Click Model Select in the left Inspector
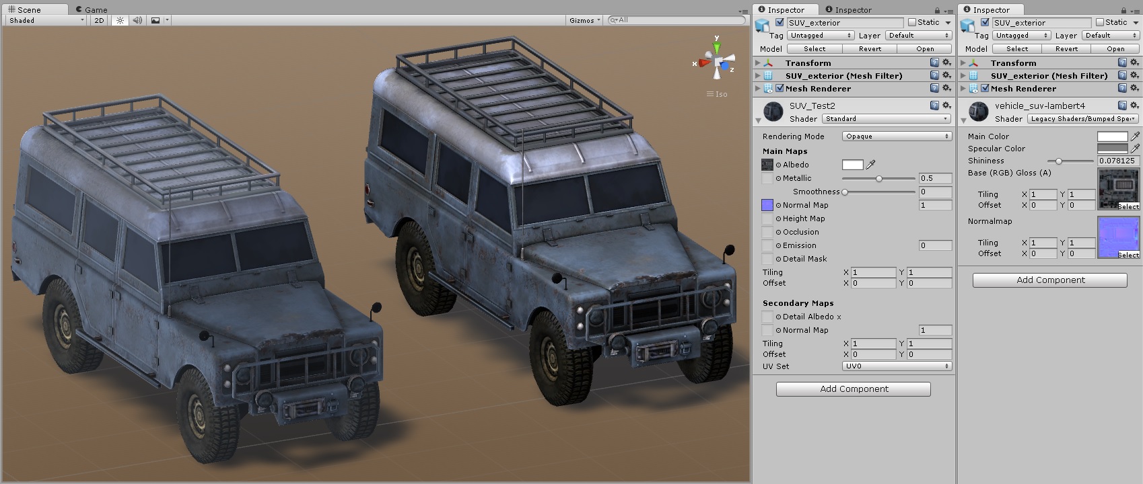 click(815, 48)
